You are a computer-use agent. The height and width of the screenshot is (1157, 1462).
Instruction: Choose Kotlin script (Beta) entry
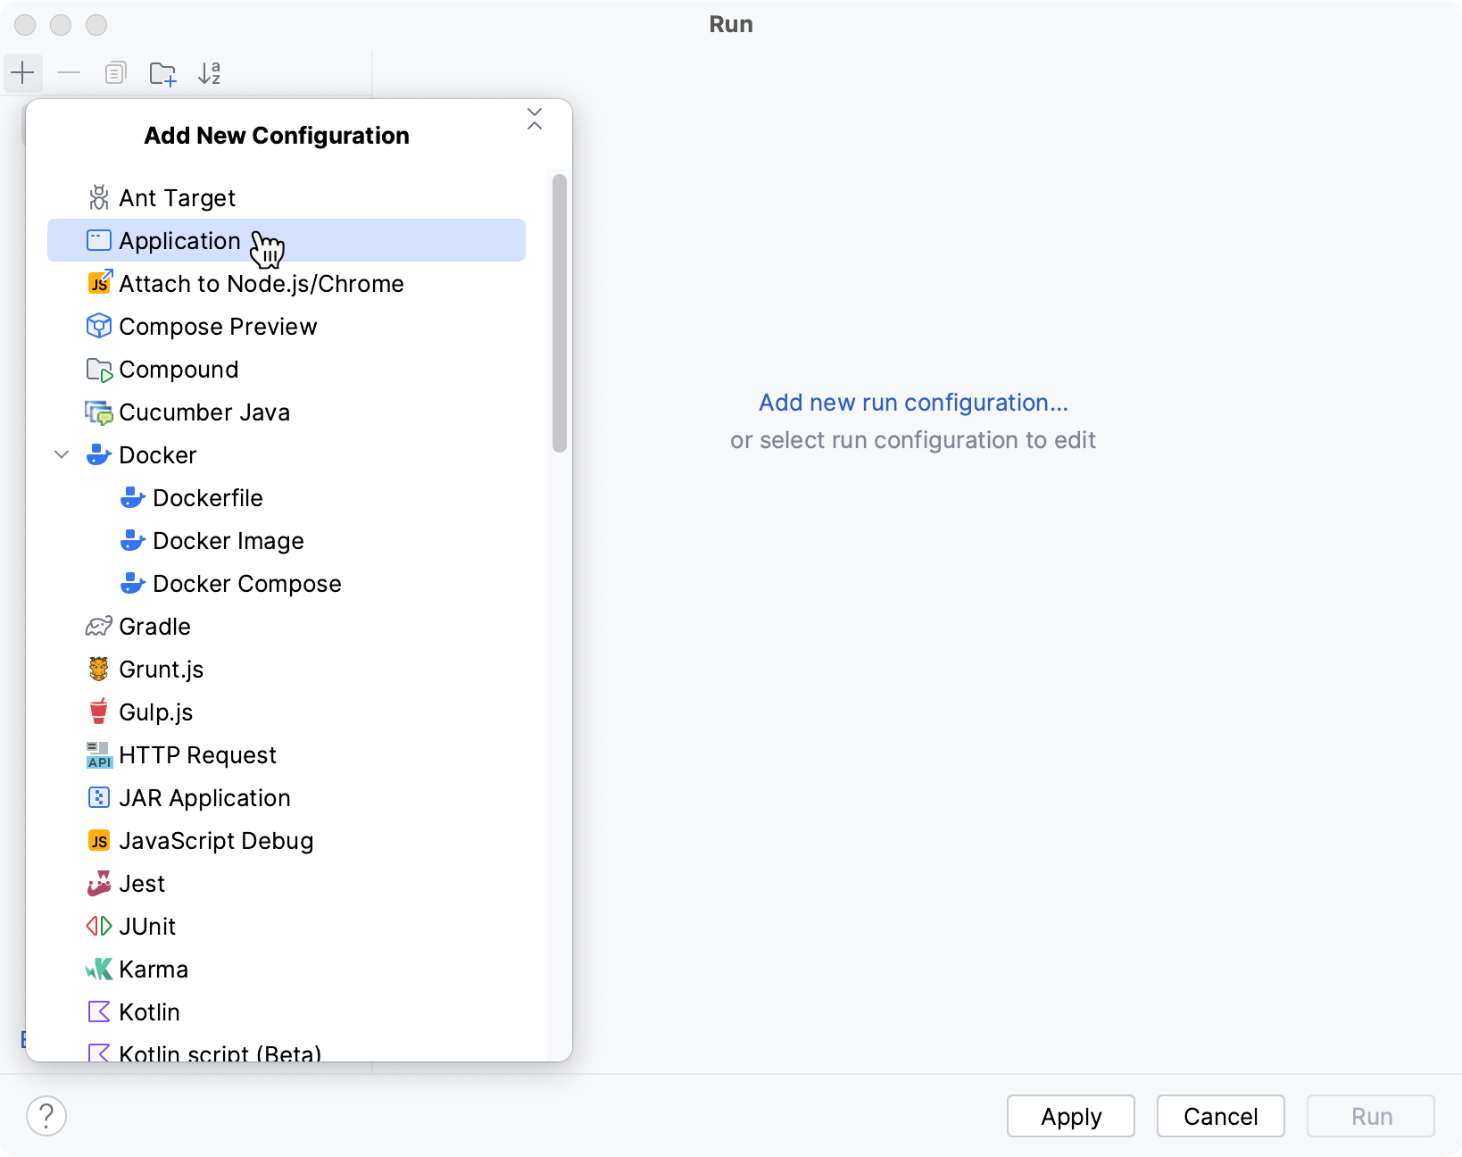pyautogui.click(x=287, y=1053)
